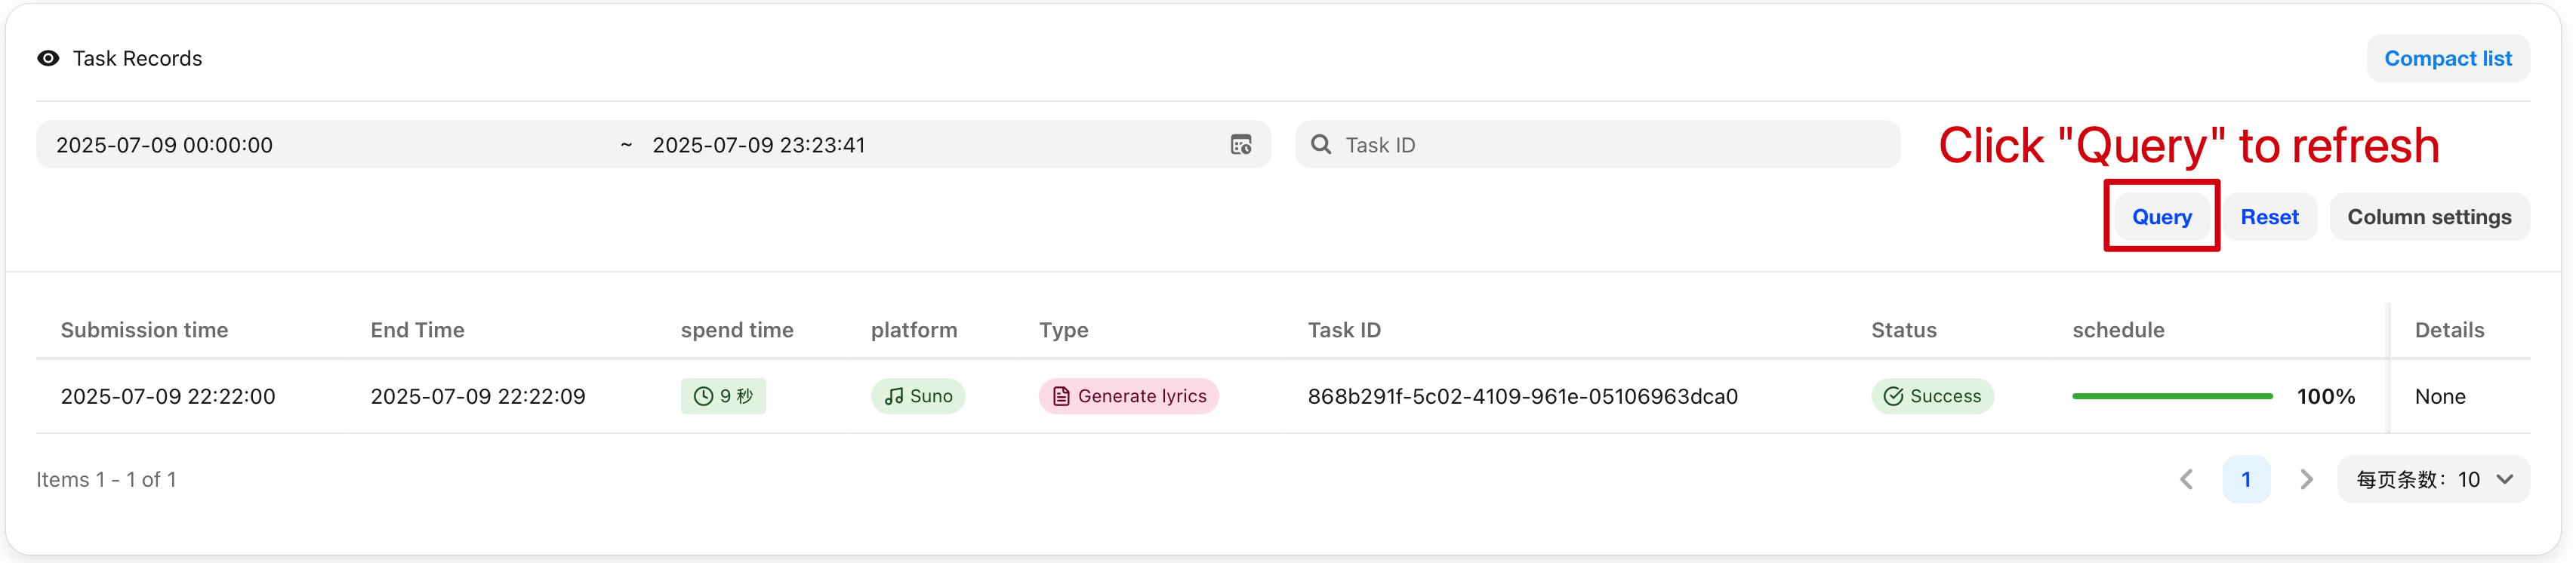
Task: Click the calendar icon in the date range picker
Action: (1241, 145)
